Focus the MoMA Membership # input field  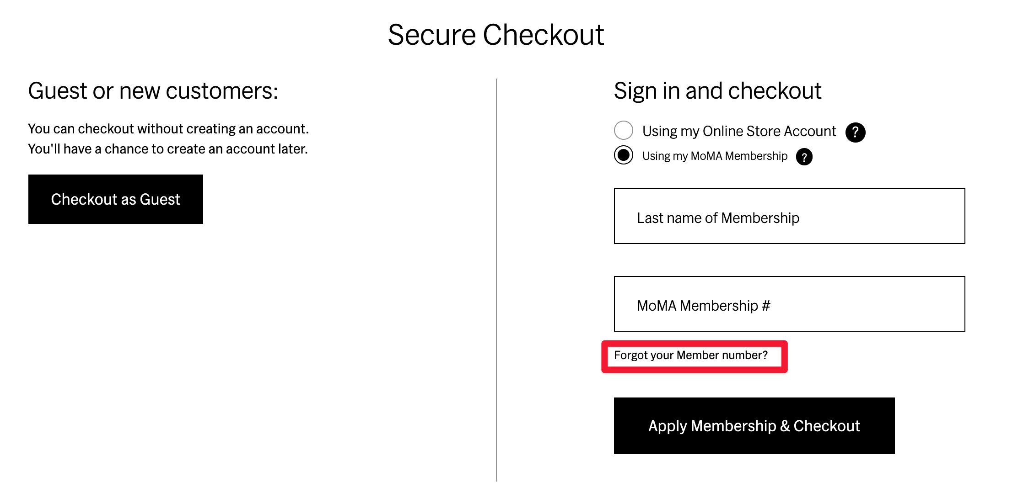point(789,304)
